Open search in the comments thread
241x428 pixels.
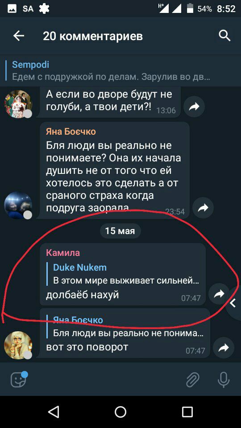click(x=224, y=36)
